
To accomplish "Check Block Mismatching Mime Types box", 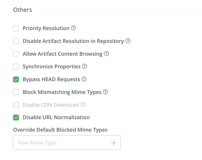I will point(16,92).
